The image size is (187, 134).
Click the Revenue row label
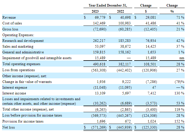pos(9,18)
